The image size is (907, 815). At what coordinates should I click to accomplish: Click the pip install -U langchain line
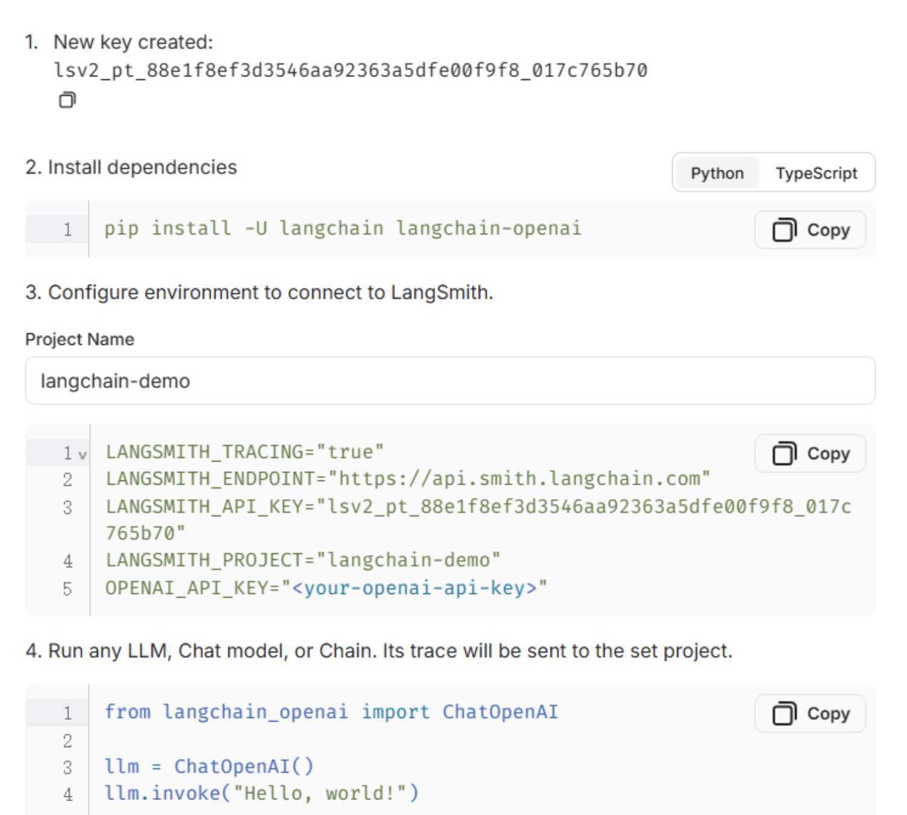point(343,229)
